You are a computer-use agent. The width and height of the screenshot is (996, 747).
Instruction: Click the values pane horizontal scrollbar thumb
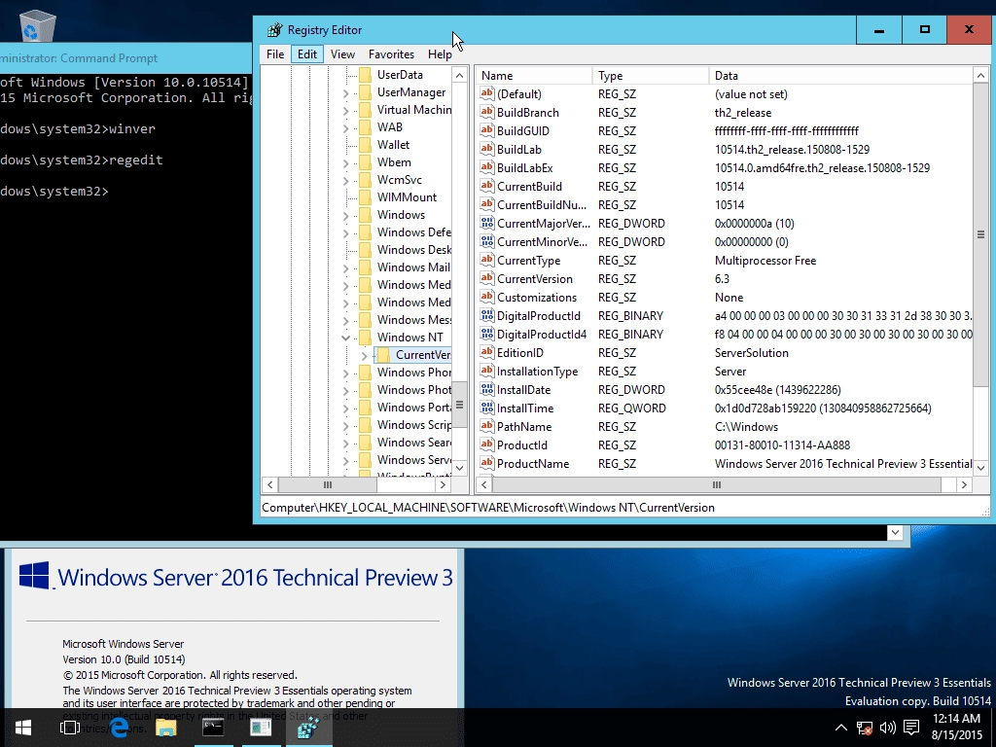(717, 484)
